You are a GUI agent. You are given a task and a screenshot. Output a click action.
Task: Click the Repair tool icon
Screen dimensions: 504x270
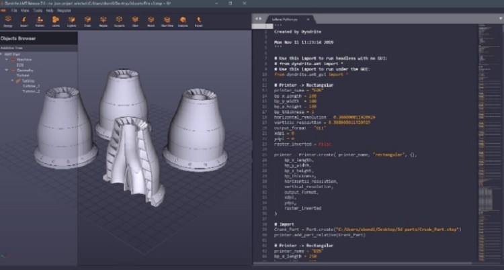103,21
